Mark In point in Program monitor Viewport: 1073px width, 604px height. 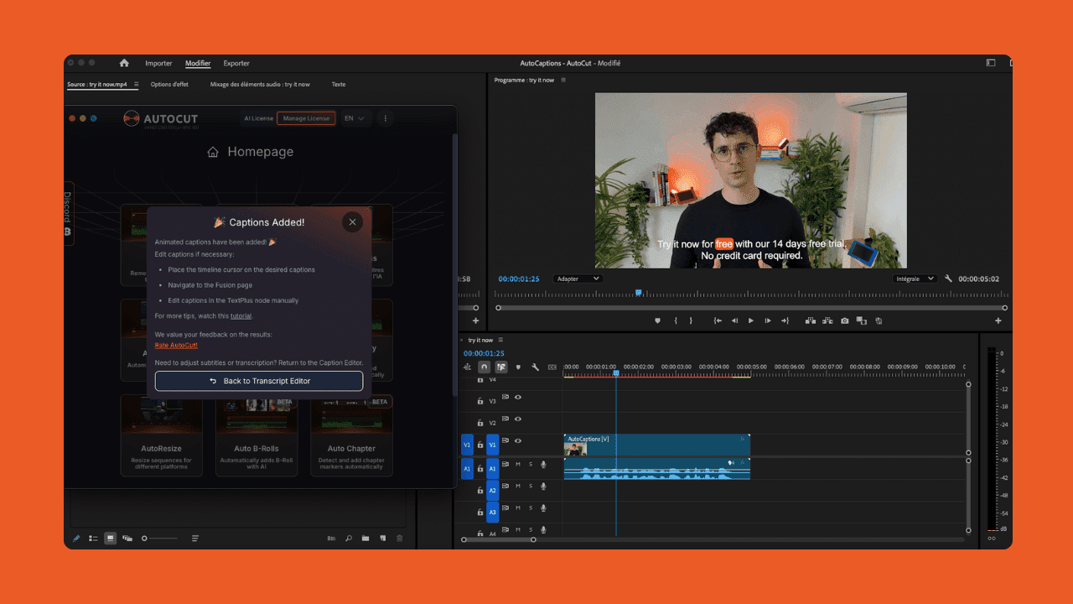coord(676,320)
